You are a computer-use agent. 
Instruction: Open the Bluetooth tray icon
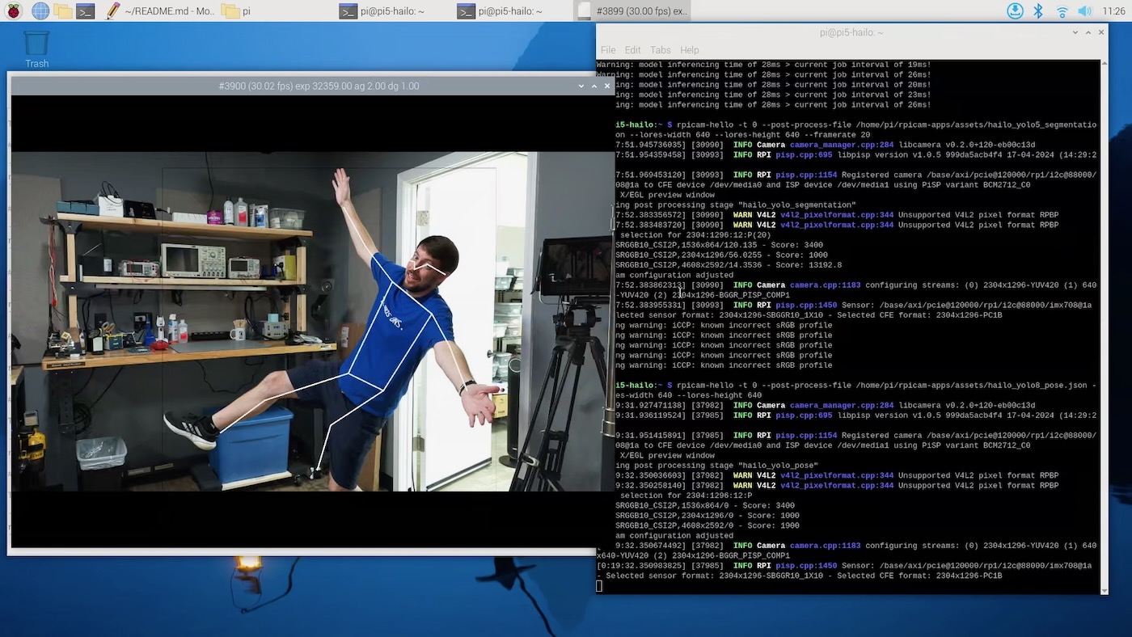pos(1039,11)
